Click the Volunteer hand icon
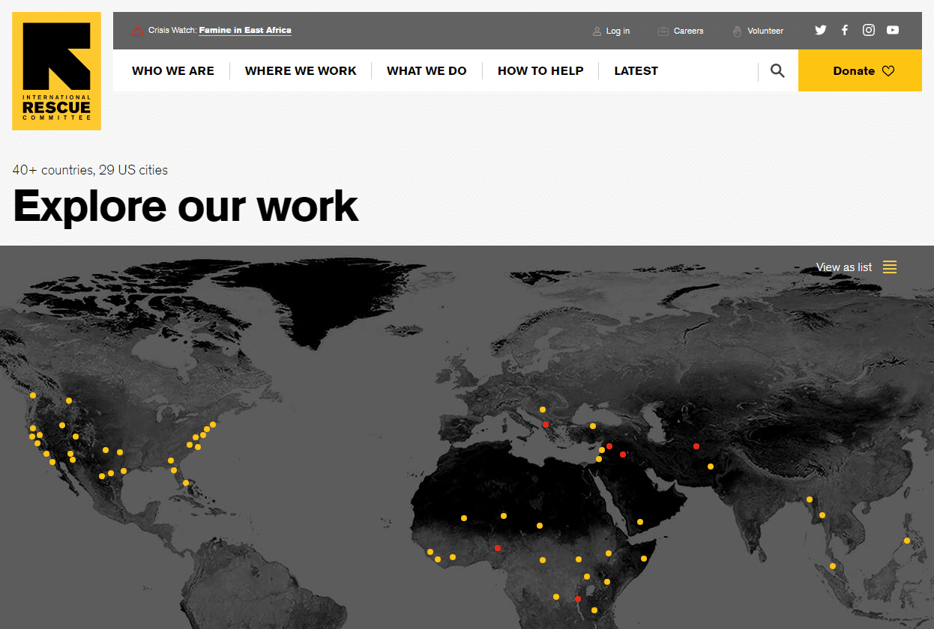This screenshot has height=629, width=934. point(738,31)
